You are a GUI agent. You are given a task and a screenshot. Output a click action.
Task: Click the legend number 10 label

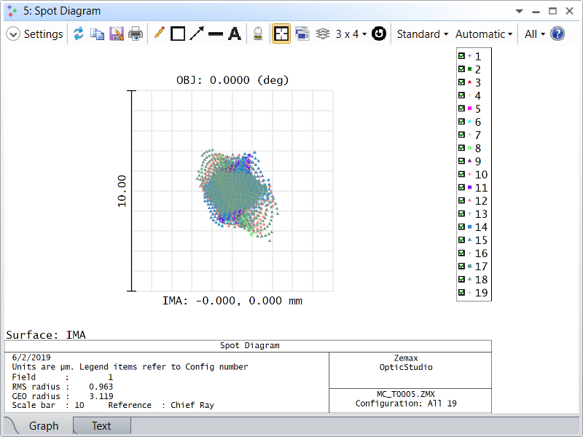(x=481, y=175)
